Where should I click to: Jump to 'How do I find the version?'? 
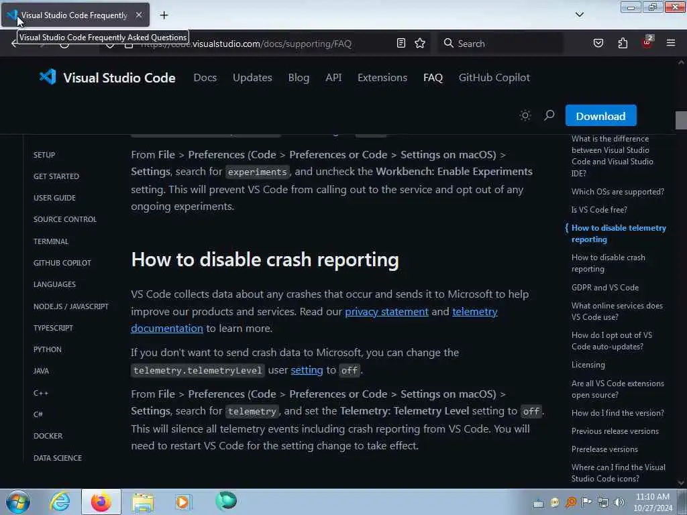[x=617, y=413]
